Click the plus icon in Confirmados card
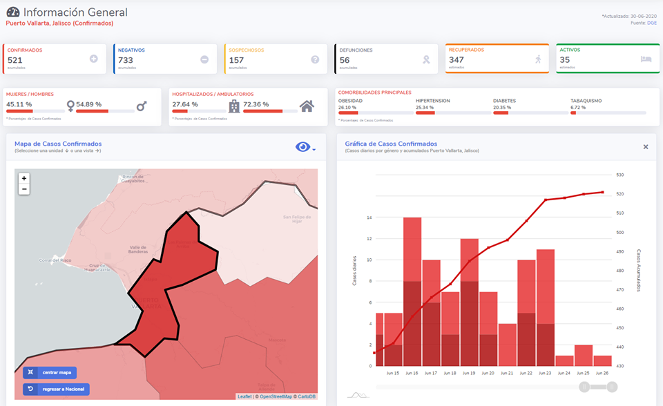The height and width of the screenshot is (406, 663). click(94, 59)
